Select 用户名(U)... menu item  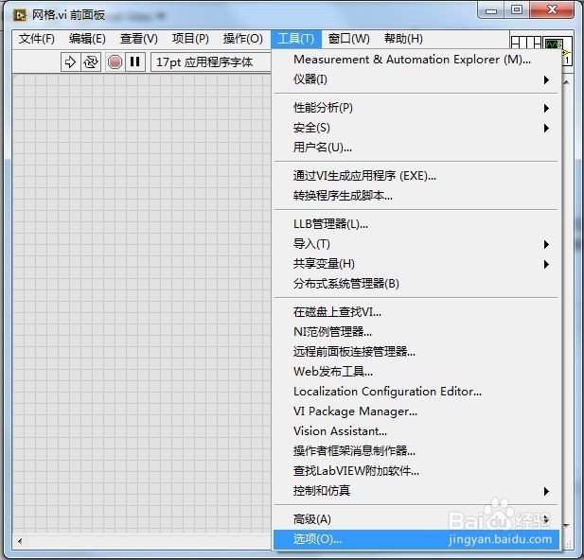416,148
